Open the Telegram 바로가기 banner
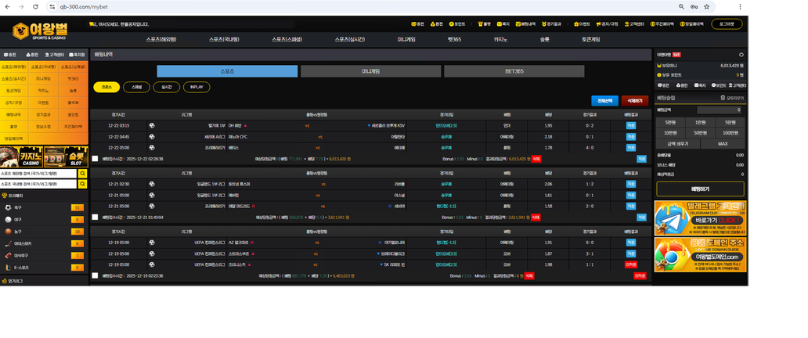This screenshot has height=338, width=808. coord(698,219)
